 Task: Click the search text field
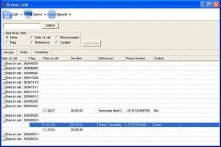[x=22, y=26]
